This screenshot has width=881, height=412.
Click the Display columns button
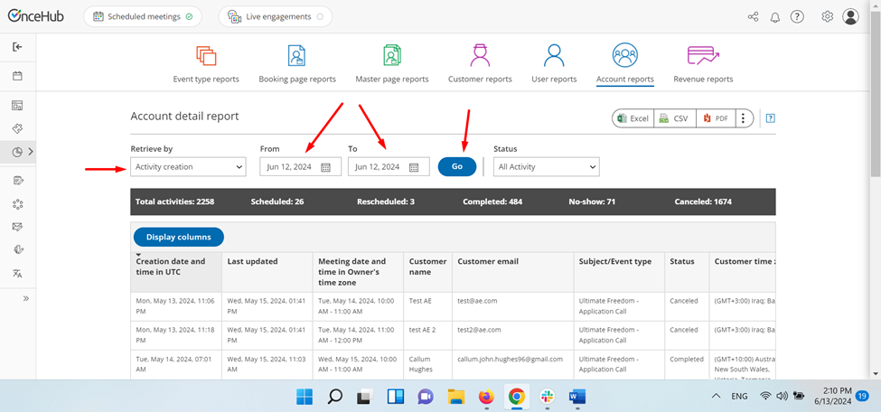179,238
